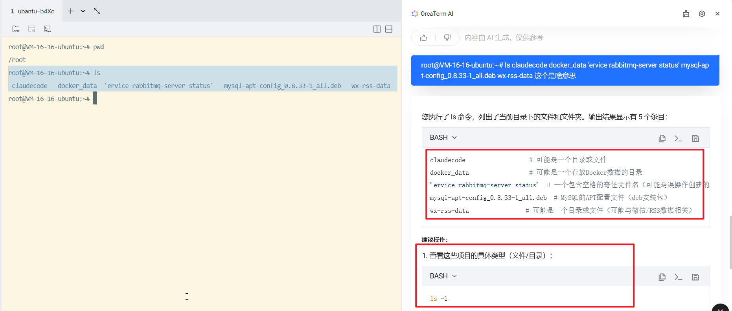Open the SFTP file transfer panel
Viewport: 732px width, 311px height.
click(x=16, y=29)
